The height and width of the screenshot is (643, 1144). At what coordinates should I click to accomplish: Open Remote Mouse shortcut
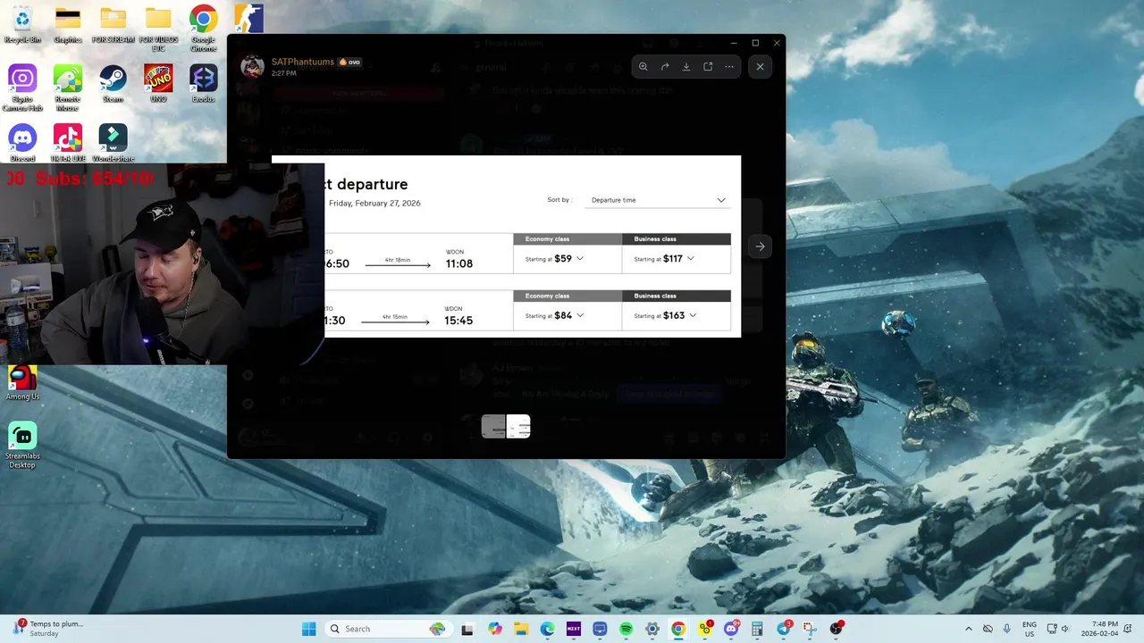point(68,88)
